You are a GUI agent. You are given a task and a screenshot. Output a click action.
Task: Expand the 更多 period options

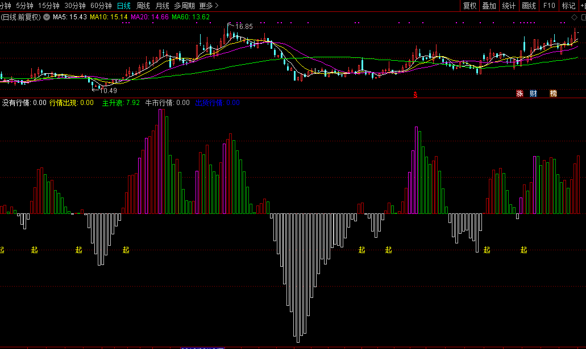(x=208, y=6)
